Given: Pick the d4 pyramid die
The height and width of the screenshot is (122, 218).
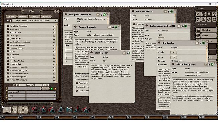Looking at the screenshot, I should 78,110.
